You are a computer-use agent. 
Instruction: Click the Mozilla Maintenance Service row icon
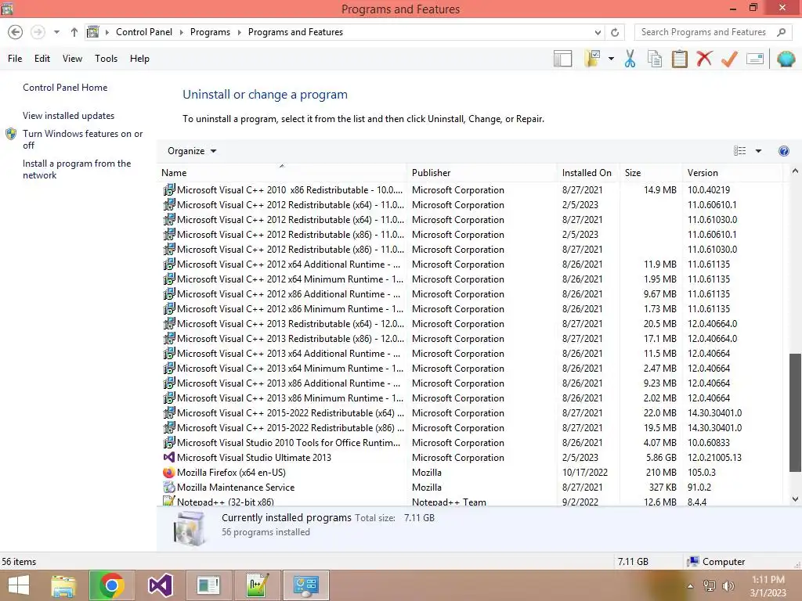169,488
